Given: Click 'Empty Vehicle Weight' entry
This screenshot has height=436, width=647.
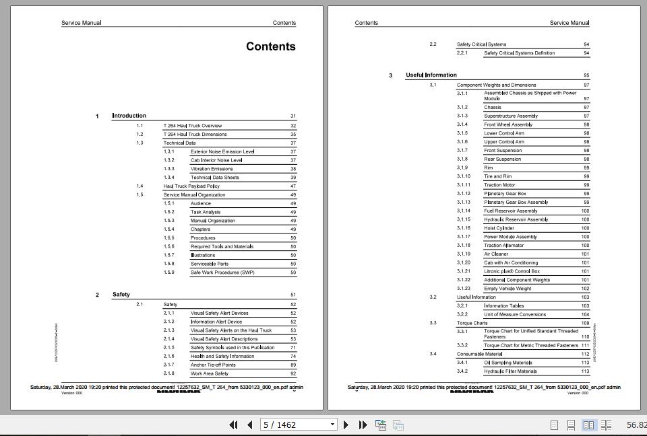Looking at the screenshot, I should coord(507,289).
